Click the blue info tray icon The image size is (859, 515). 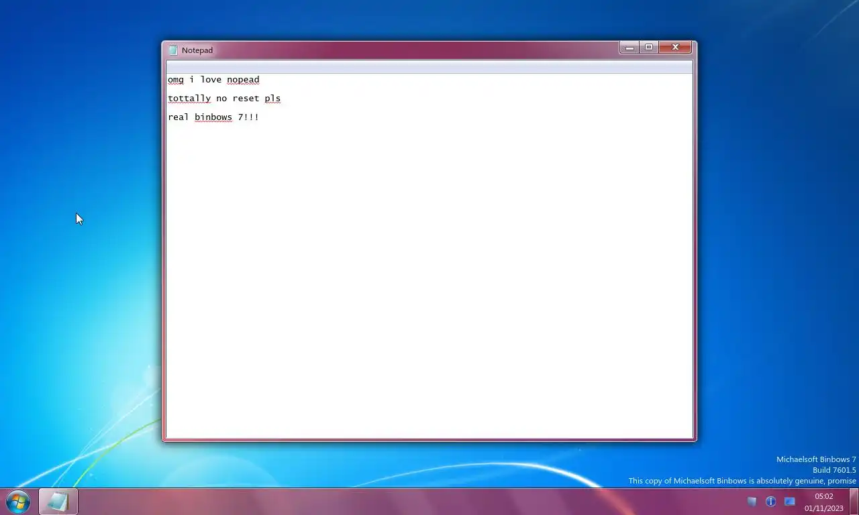(x=770, y=502)
